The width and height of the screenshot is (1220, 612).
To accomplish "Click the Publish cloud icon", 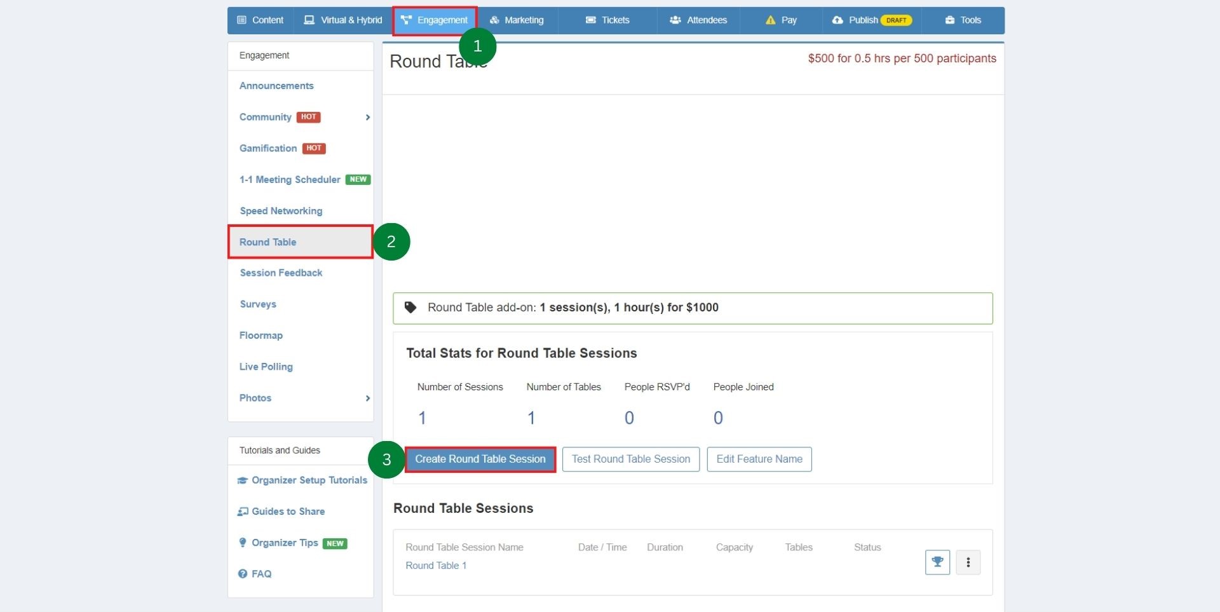I will [837, 20].
